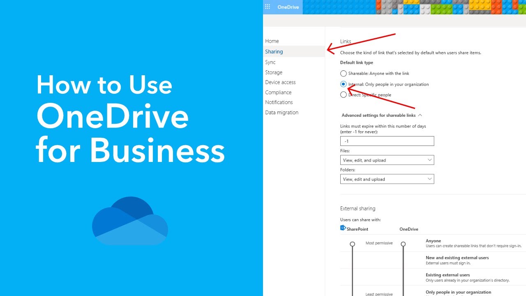Open the Data migration page
The image size is (526, 296).
(282, 113)
